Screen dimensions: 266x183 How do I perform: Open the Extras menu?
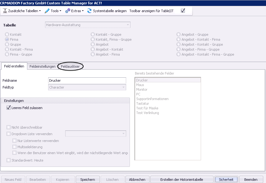coord(74,11)
